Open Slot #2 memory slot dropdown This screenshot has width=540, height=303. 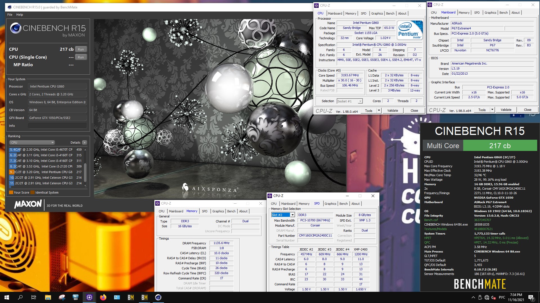pyautogui.click(x=283, y=215)
